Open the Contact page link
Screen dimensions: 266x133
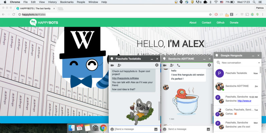[207, 23]
